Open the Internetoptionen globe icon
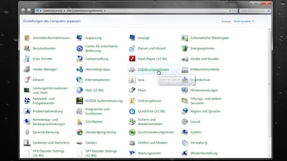 pos(79,80)
